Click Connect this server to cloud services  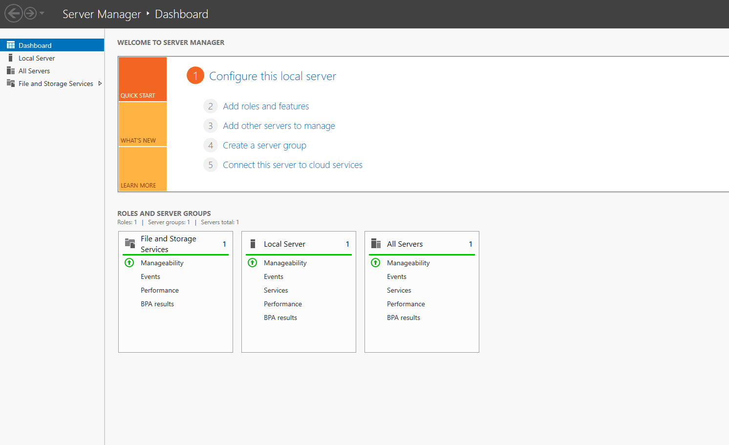pyautogui.click(x=293, y=165)
